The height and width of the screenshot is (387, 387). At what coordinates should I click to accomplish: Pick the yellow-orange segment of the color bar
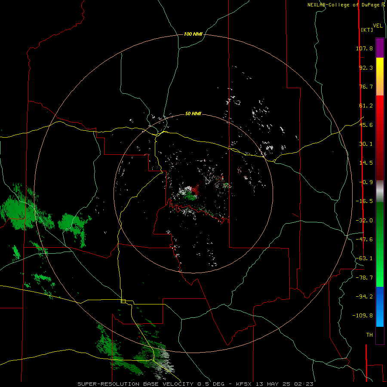(x=380, y=77)
